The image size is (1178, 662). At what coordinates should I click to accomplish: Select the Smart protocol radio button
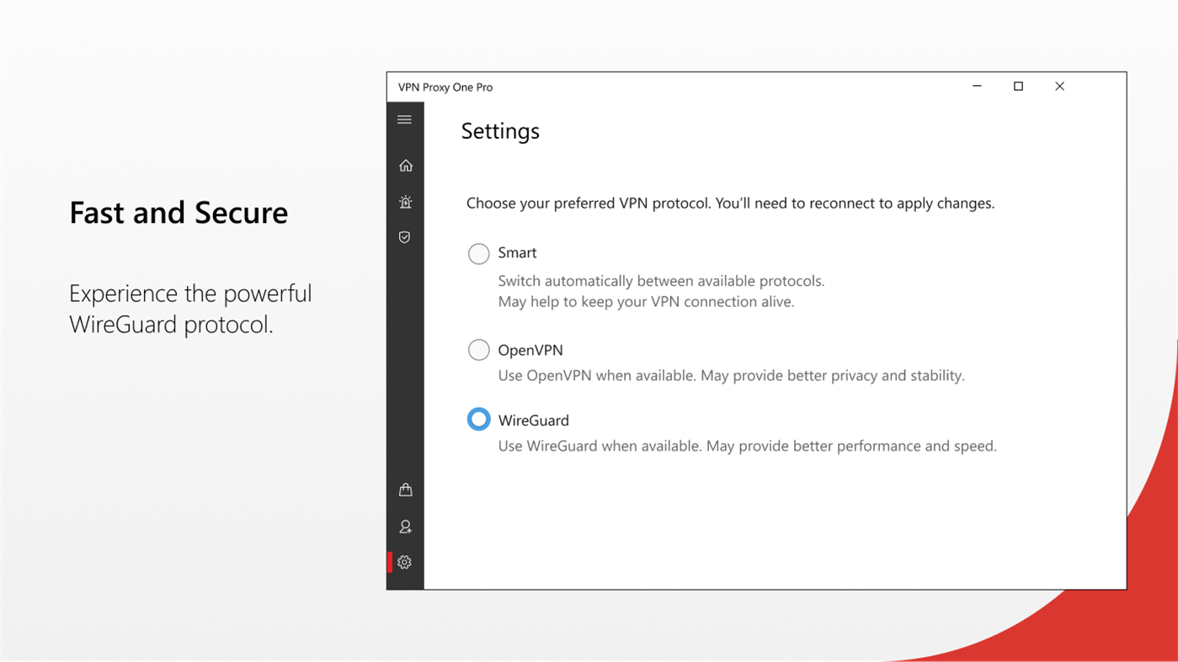tap(478, 253)
